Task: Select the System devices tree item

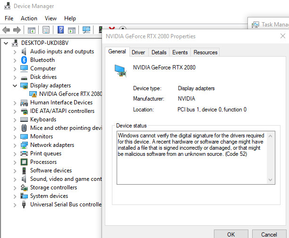Action: pyautogui.click(x=49, y=196)
